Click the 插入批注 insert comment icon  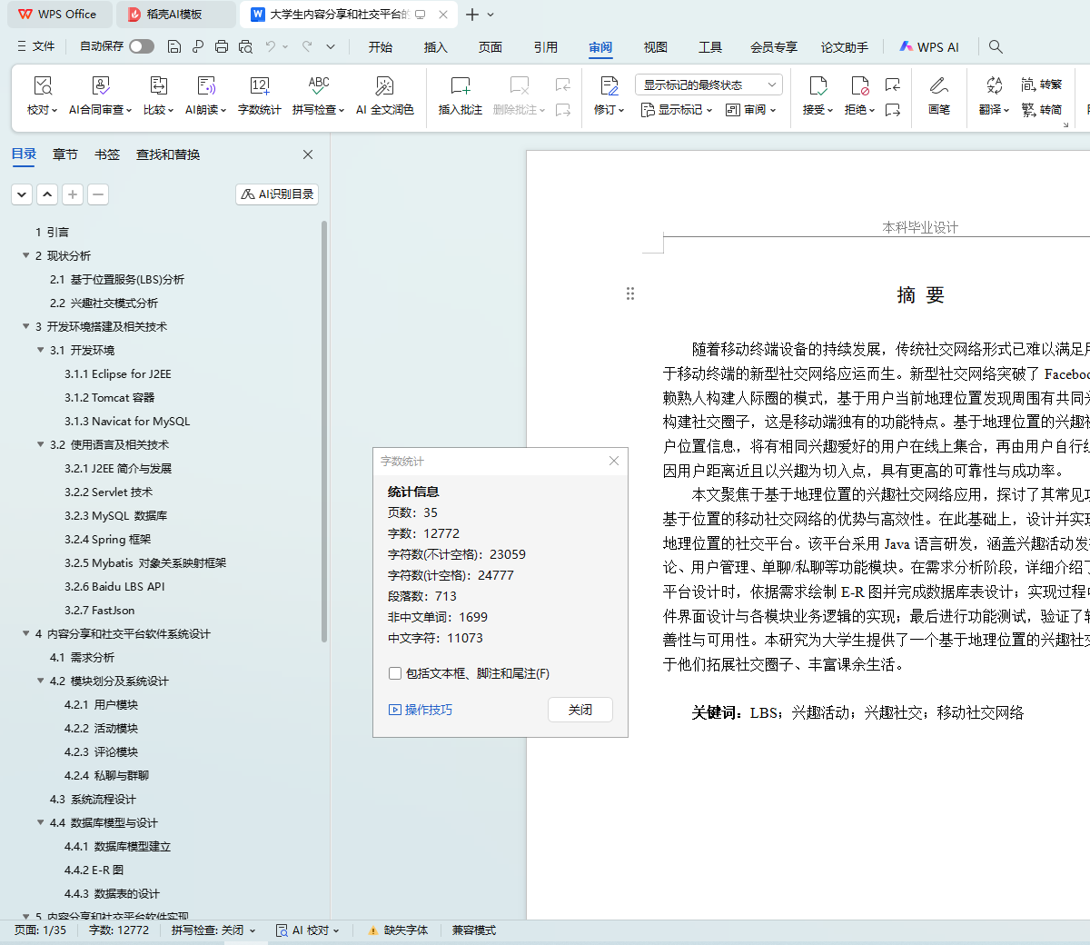click(460, 86)
